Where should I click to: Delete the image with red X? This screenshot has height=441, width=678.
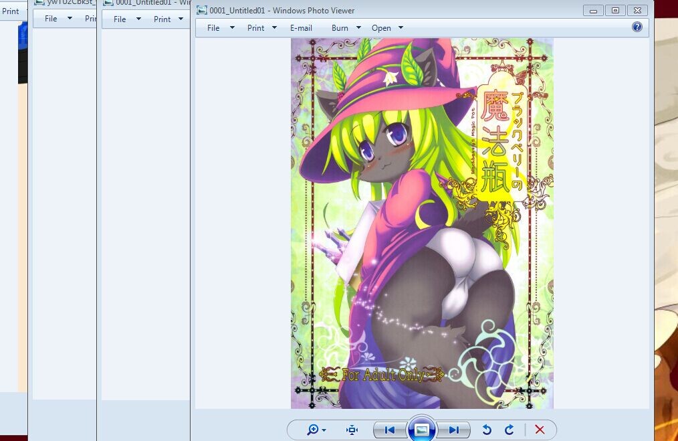[x=540, y=430]
